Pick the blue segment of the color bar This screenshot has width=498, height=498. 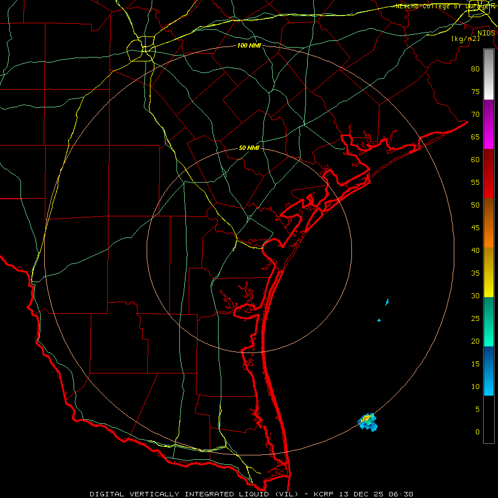[x=489, y=371]
